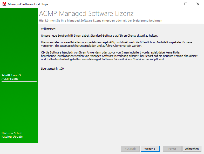Click the ACMP app icon in title bar

[x=4, y=4]
